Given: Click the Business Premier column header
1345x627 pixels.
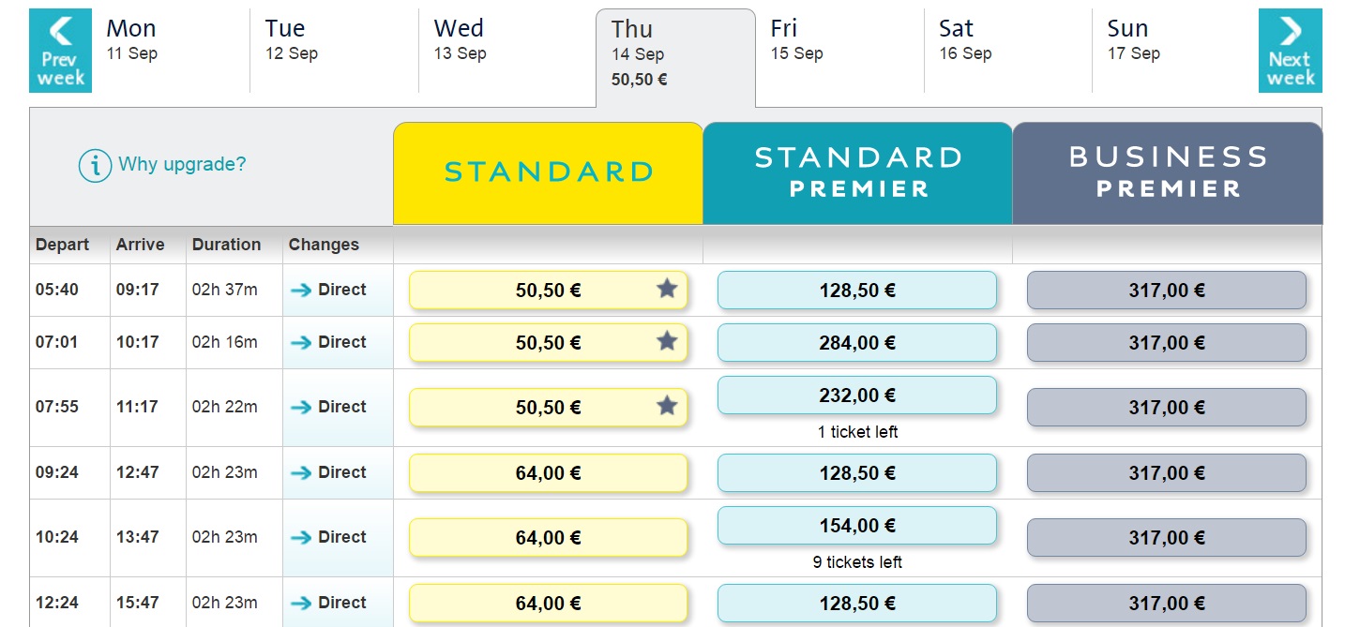Looking at the screenshot, I should (1167, 172).
